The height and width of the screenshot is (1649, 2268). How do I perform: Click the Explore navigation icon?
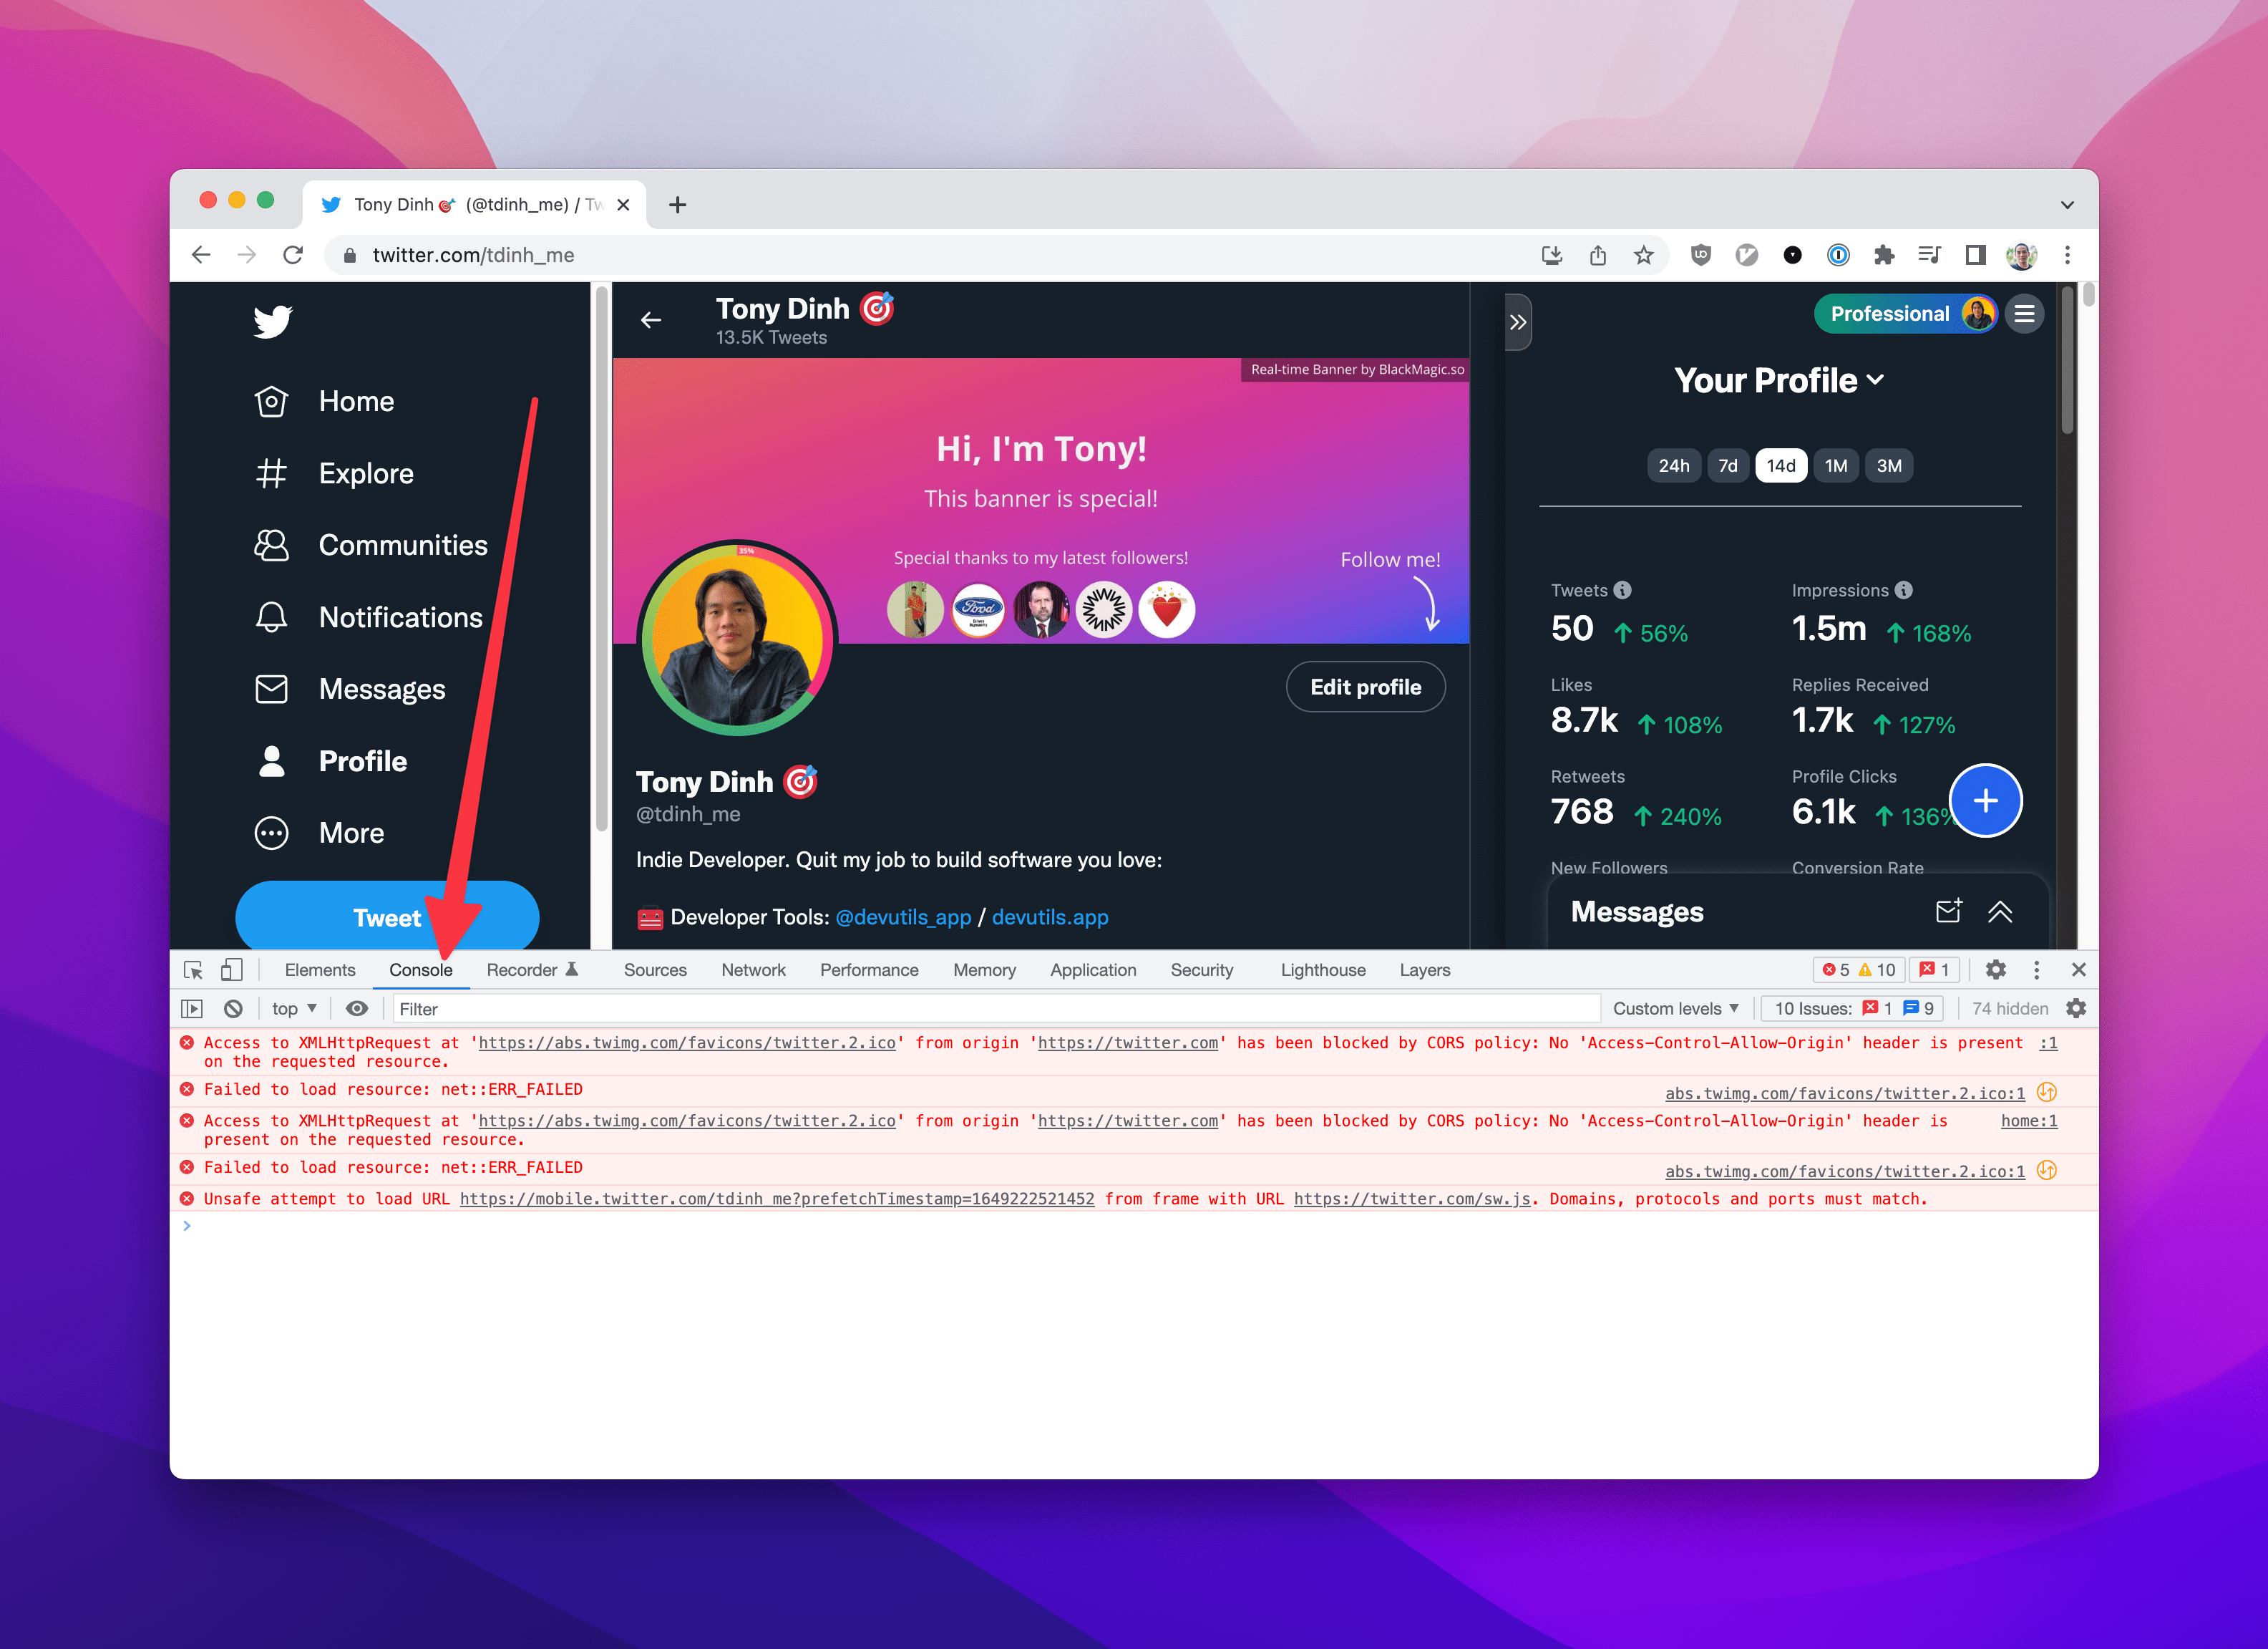pyautogui.click(x=271, y=472)
